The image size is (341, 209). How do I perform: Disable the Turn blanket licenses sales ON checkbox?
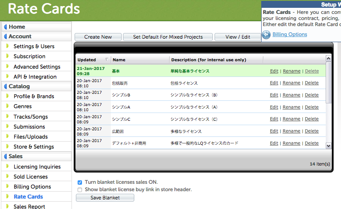coord(80,182)
